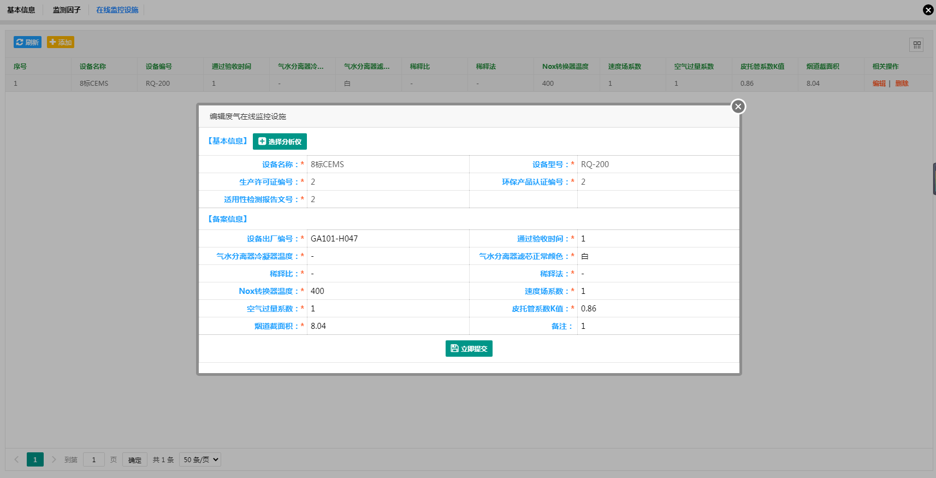Click 确定 pagination confirm button

pyautogui.click(x=135, y=460)
